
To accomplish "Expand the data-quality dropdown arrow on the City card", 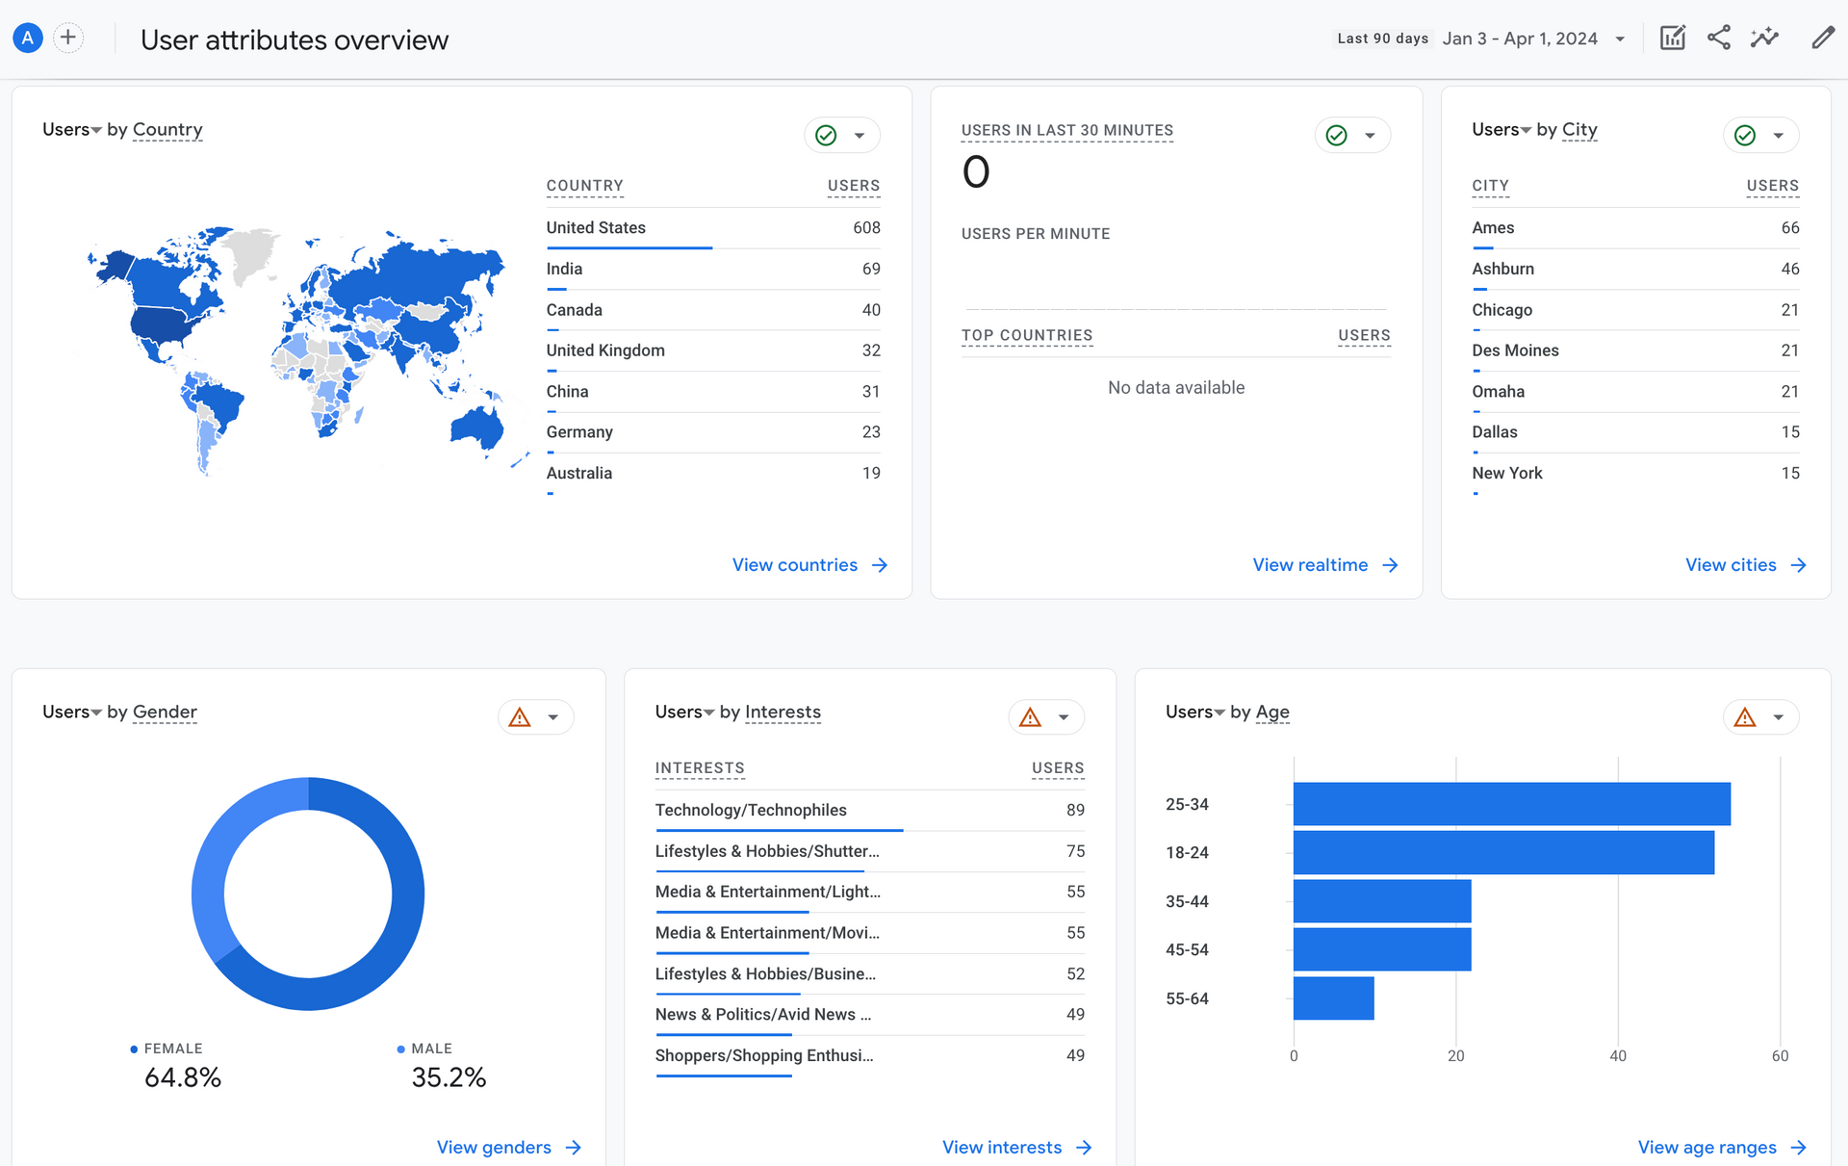I will tap(1779, 135).
